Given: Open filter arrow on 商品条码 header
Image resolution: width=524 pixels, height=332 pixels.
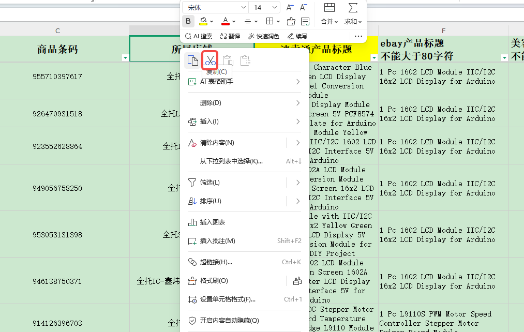Looking at the screenshot, I should coord(125,57).
